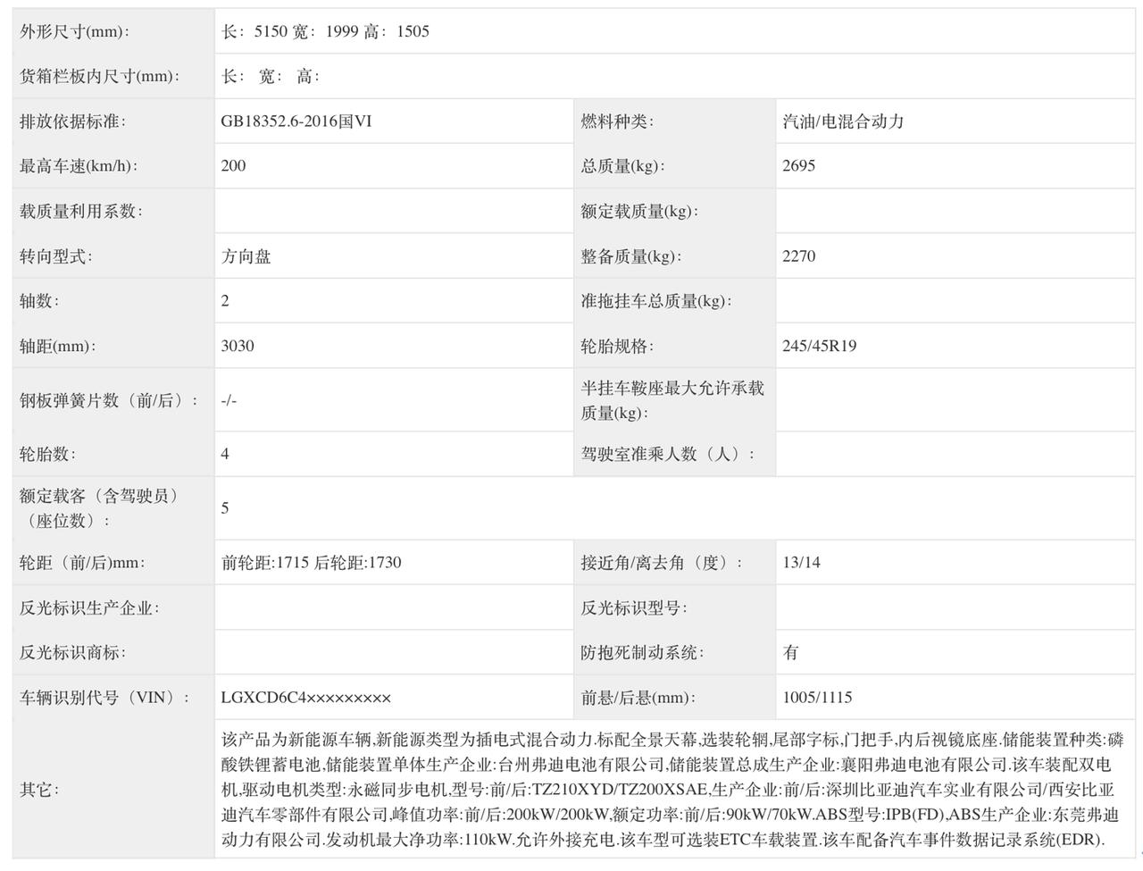The height and width of the screenshot is (871, 1143).
Task: Select the tire spec 245/45R19
Action: 819,346
